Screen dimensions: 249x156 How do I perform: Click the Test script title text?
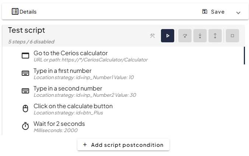pyautogui.click(x=27, y=30)
